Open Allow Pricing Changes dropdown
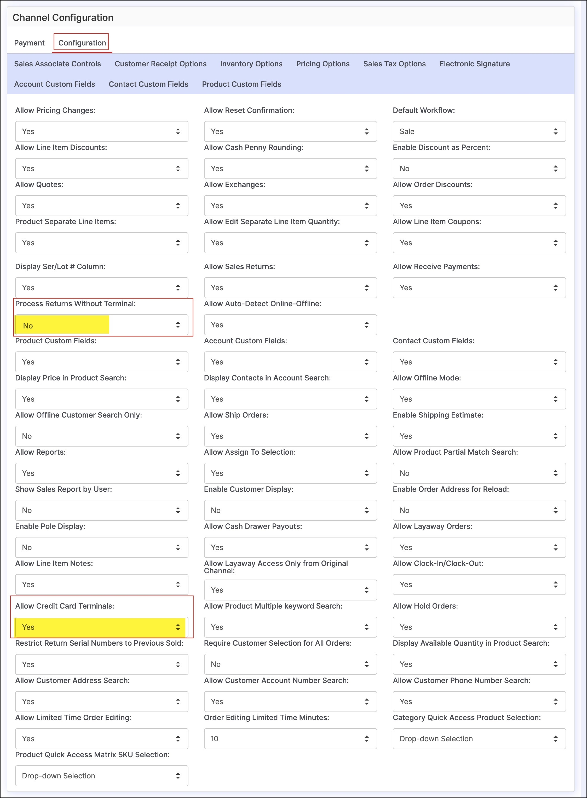This screenshot has height=798, width=587. 101,131
